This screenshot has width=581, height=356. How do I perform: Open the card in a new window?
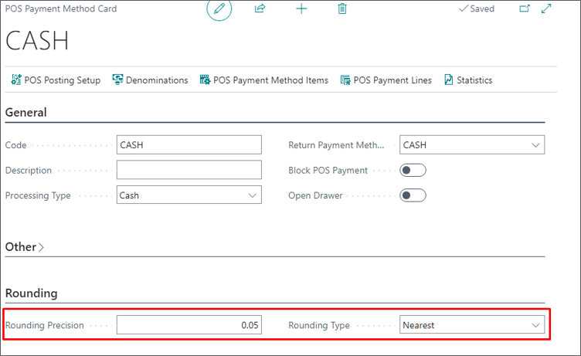coord(525,8)
